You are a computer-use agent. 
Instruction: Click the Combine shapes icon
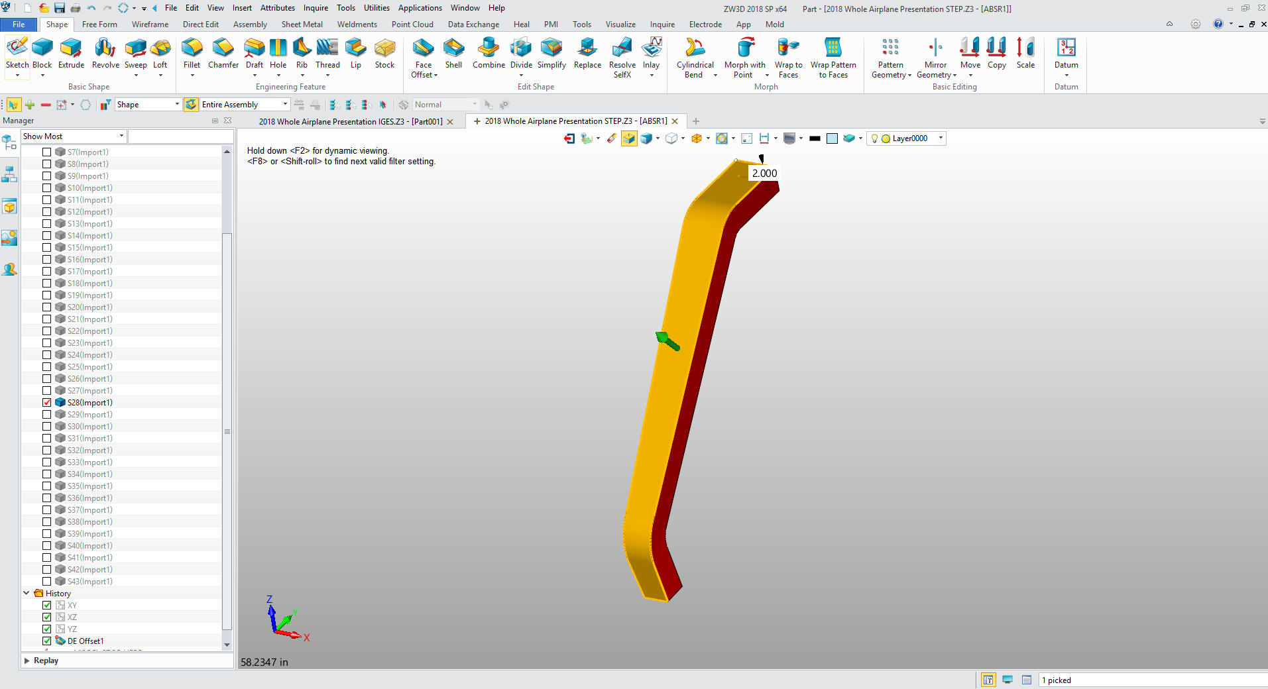(x=489, y=53)
